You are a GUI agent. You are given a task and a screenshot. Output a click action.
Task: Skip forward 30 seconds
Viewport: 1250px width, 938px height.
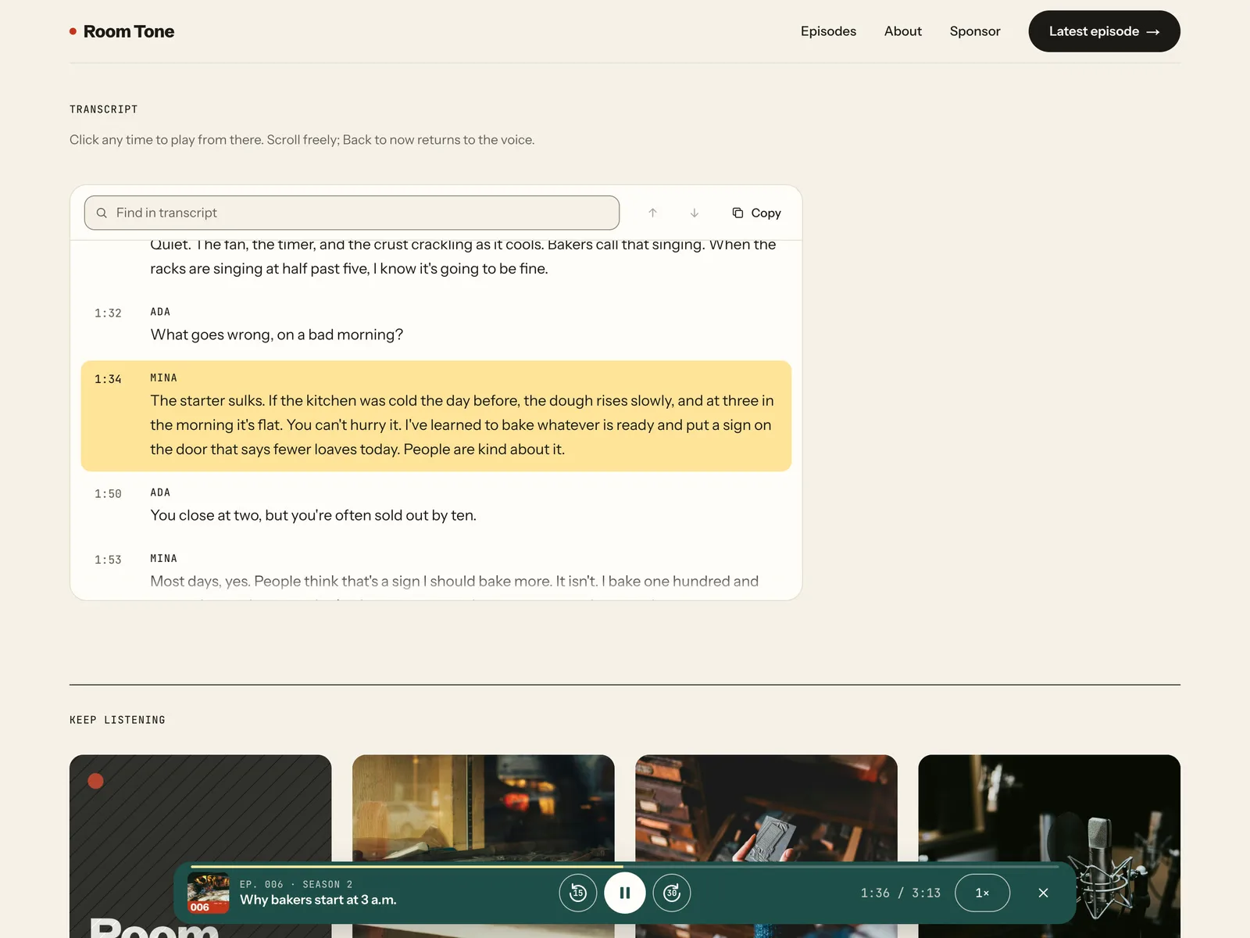[672, 893]
